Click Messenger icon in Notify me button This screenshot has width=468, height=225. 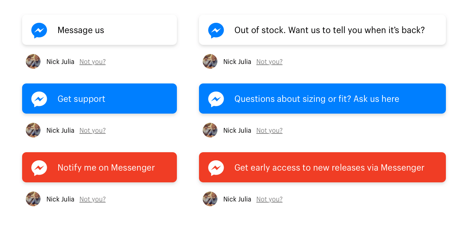point(39,168)
